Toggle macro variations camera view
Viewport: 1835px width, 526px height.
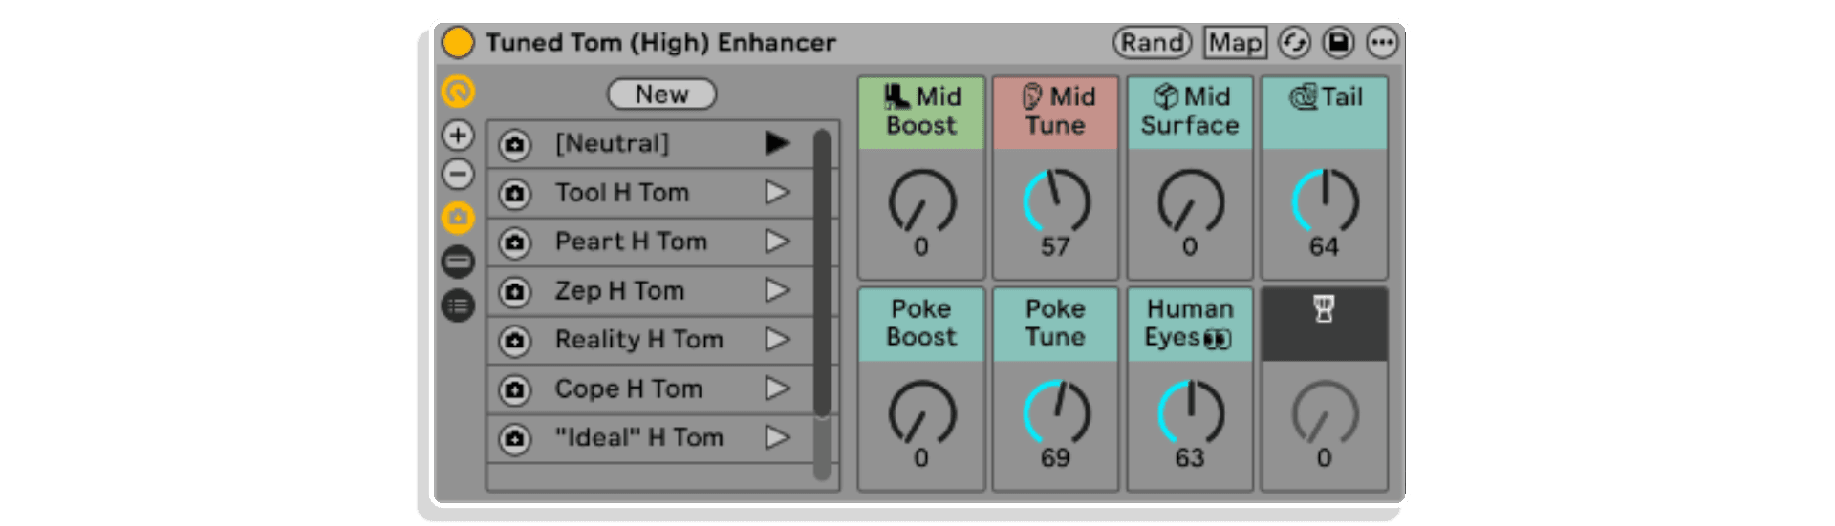point(458,218)
